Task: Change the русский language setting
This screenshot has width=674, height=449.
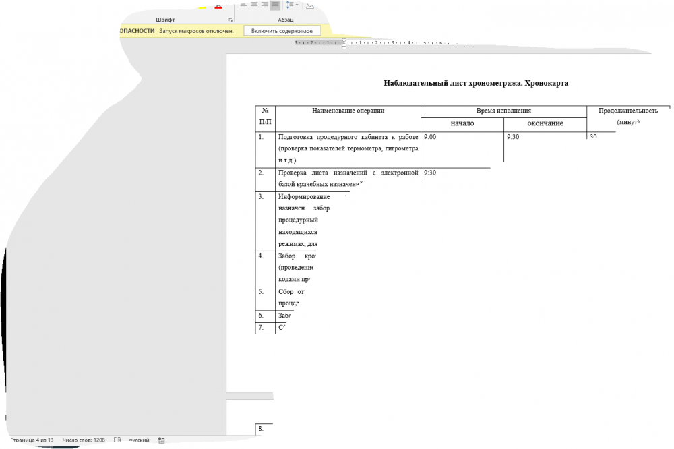Action: pyautogui.click(x=139, y=440)
